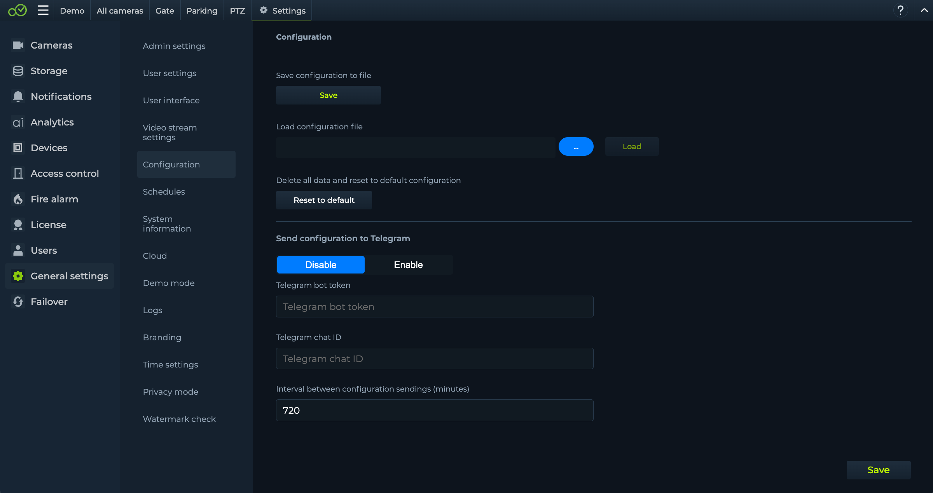Click the Failover sync icon

18,302
